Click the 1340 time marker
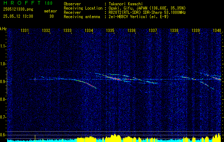Image resolution: width=224 pixels, height=142 pixels. point(217,30)
